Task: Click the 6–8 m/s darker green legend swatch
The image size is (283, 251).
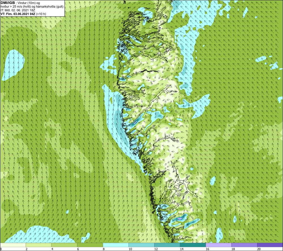Action: pyautogui.click(x=90, y=245)
